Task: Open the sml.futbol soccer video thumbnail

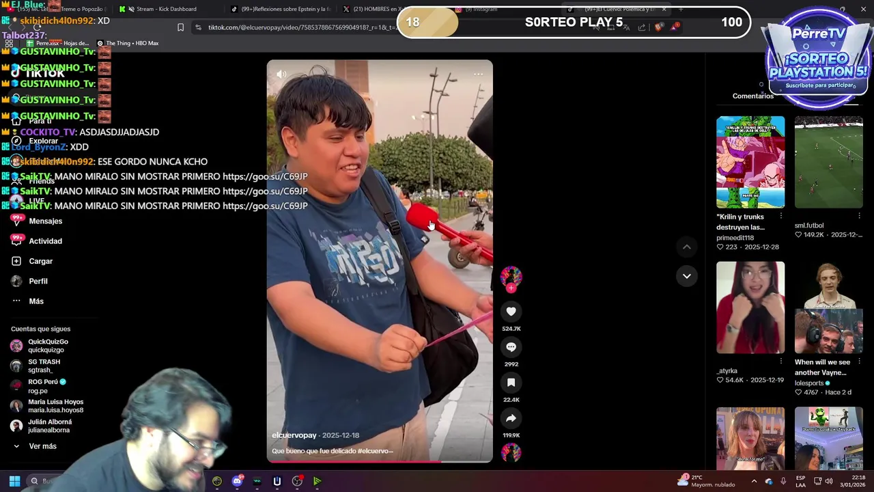Action: (x=828, y=162)
